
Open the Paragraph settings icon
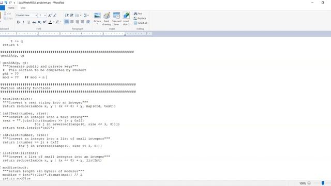tap(88, 22)
